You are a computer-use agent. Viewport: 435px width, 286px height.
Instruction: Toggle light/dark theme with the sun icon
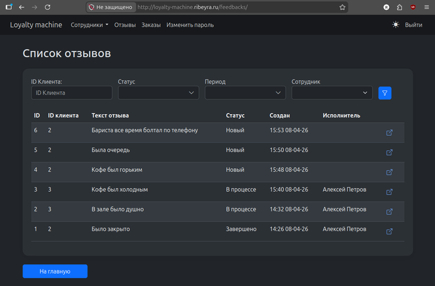(396, 25)
